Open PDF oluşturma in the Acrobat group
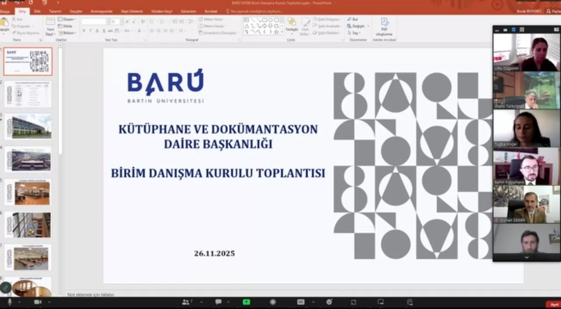The height and width of the screenshot is (309, 561). [x=384, y=24]
